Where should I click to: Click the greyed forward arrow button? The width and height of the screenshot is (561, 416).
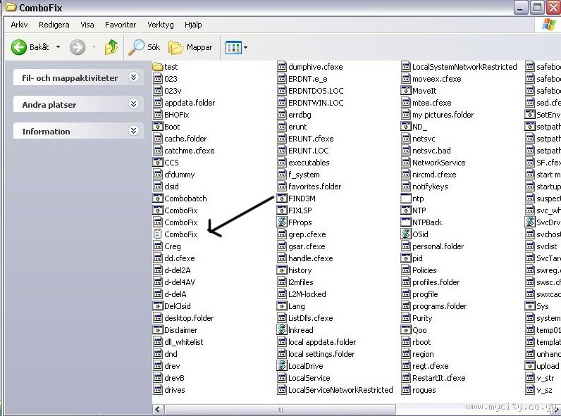pyautogui.click(x=78, y=47)
